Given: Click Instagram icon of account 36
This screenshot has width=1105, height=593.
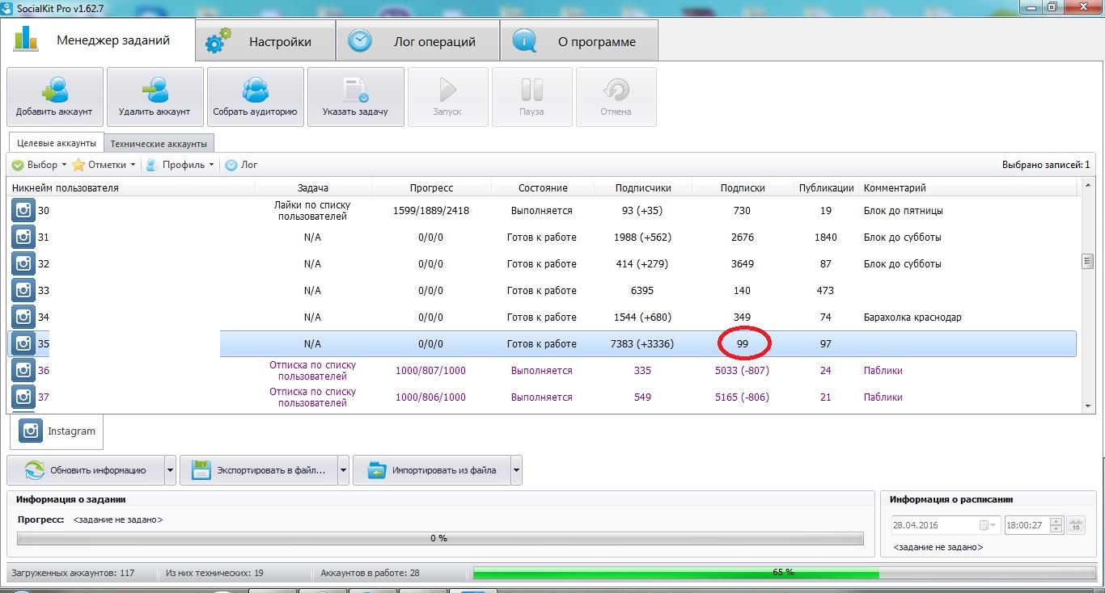Looking at the screenshot, I should (x=23, y=370).
